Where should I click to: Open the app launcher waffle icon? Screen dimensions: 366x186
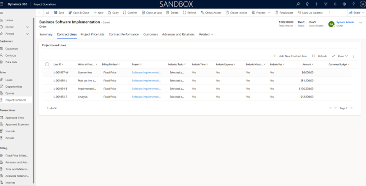pos(2,4)
